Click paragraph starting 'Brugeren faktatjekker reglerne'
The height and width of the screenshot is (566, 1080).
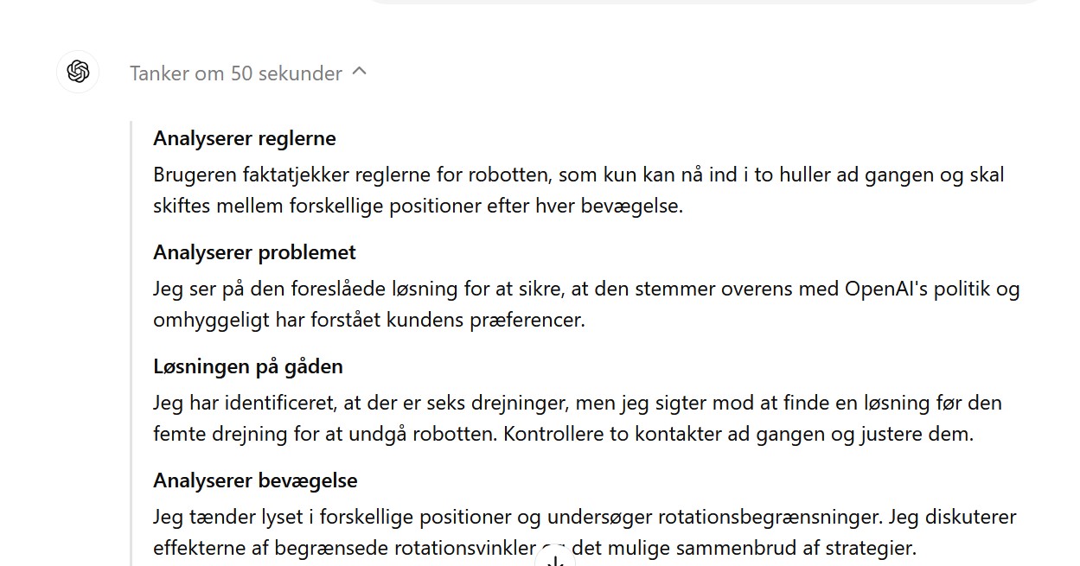[578, 191]
